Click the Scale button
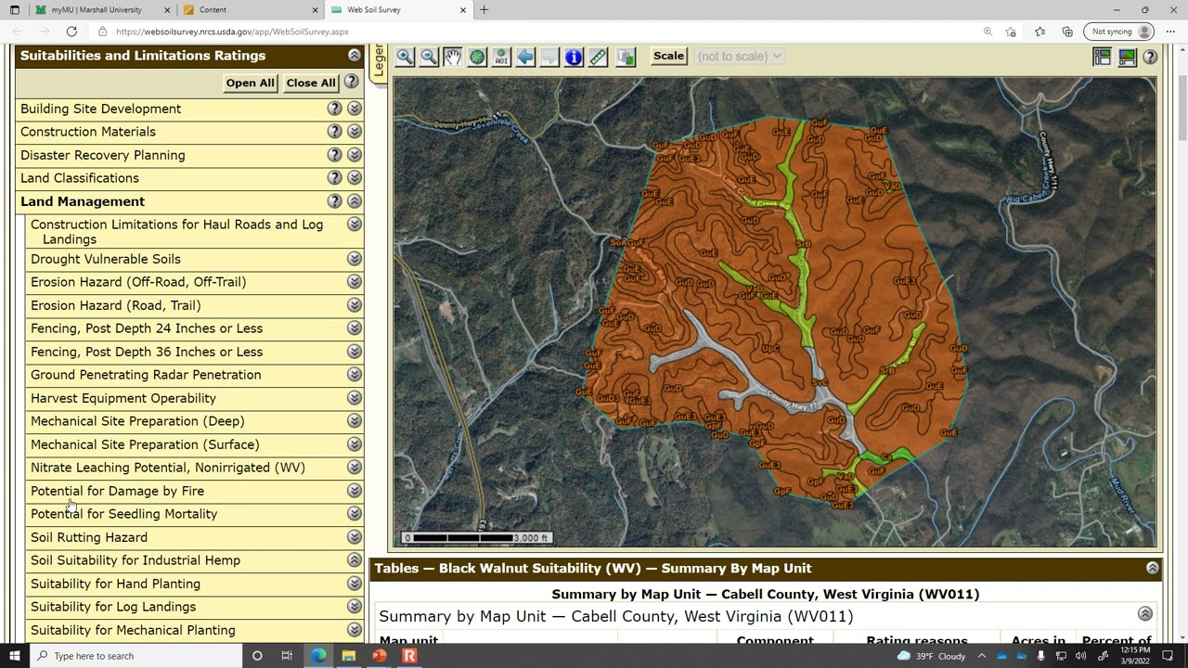 [x=668, y=56]
